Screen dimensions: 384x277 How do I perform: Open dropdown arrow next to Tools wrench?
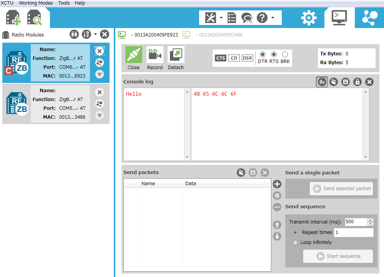221,18
